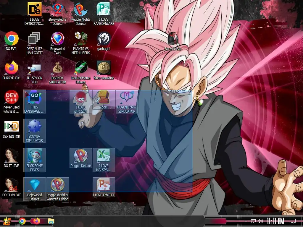The width and height of the screenshot is (303, 227).
Task: Launch Chrome from the taskbar
Action: (22, 221)
